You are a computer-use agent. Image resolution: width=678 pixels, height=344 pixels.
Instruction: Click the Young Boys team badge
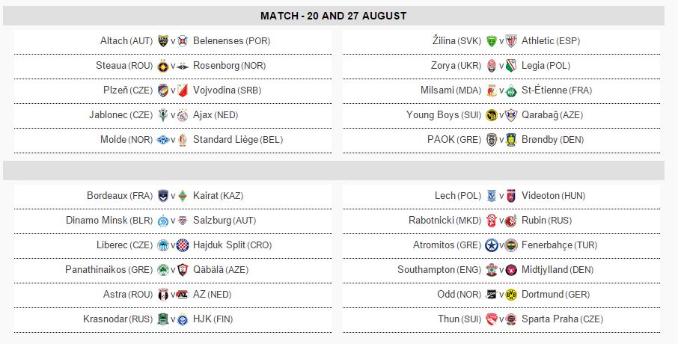coord(492,115)
